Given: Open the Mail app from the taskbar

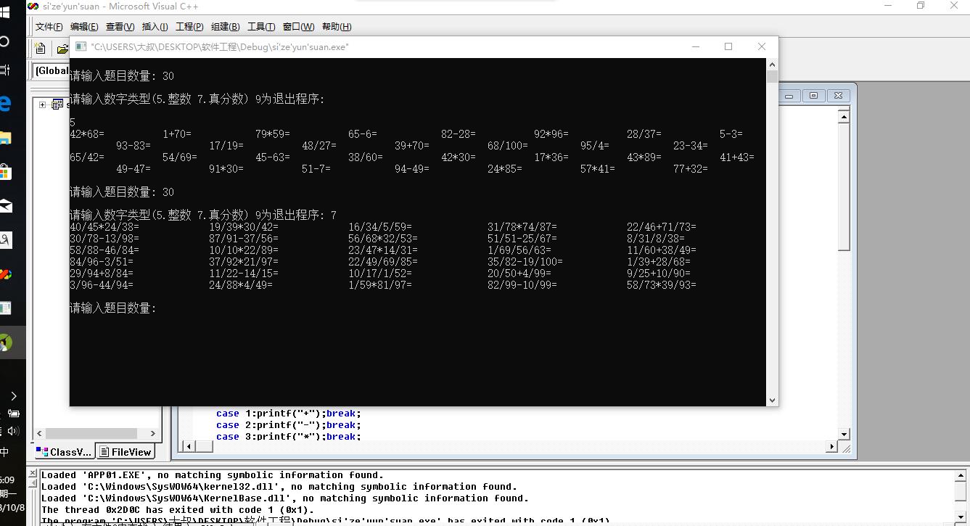Looking at the screenshot, I should [x=4, y=206].
